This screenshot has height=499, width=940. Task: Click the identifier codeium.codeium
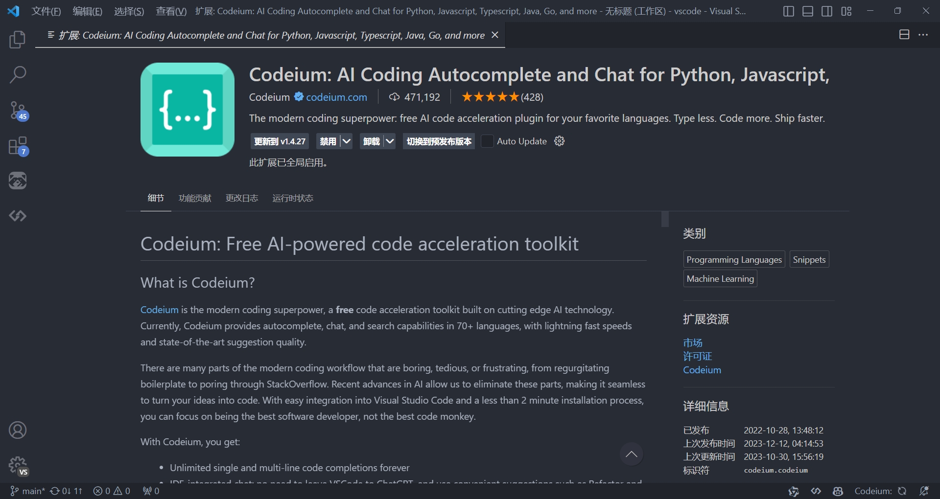pyautogui.click(x=776, y=470)
